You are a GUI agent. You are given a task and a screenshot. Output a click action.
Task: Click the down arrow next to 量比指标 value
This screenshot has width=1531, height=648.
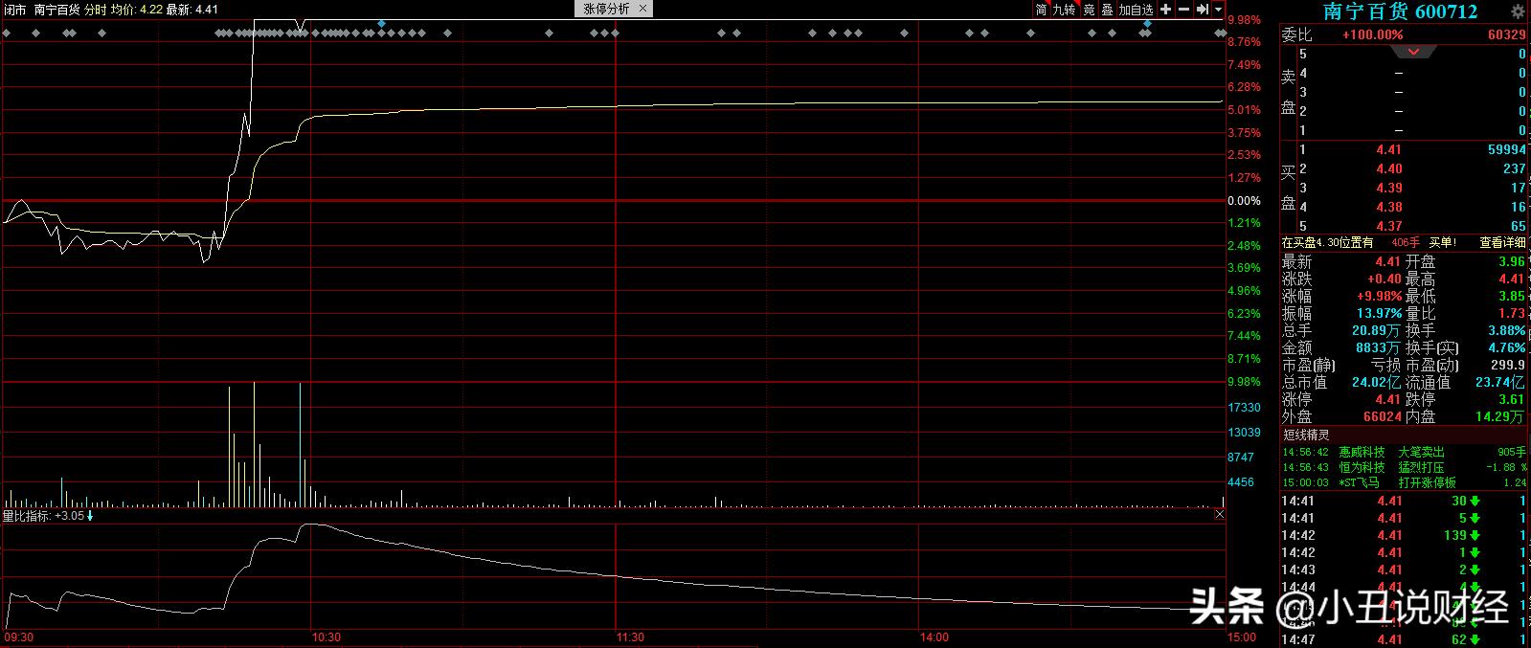90,516
